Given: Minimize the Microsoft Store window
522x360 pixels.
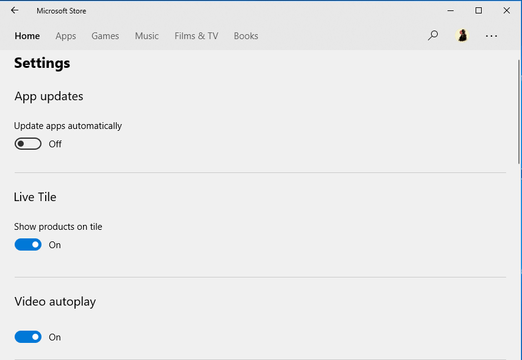Looking at the screenshot, I should [451, 10].
